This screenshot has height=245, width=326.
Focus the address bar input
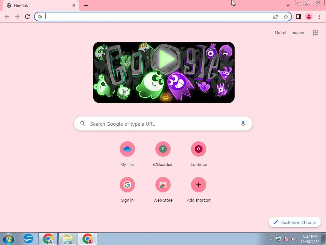click(x=158, y=17)
